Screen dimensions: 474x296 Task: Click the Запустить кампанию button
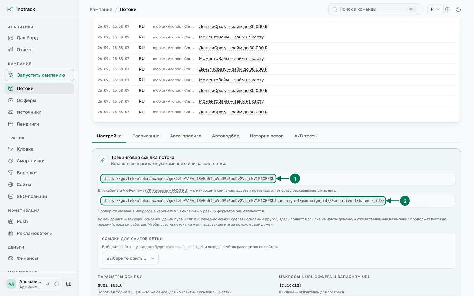click(39, 75)
